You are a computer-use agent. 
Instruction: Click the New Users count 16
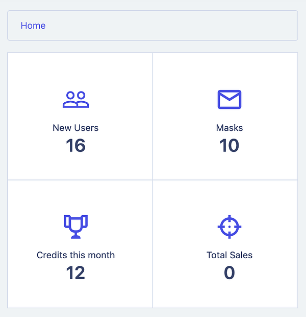click(75, 146)
